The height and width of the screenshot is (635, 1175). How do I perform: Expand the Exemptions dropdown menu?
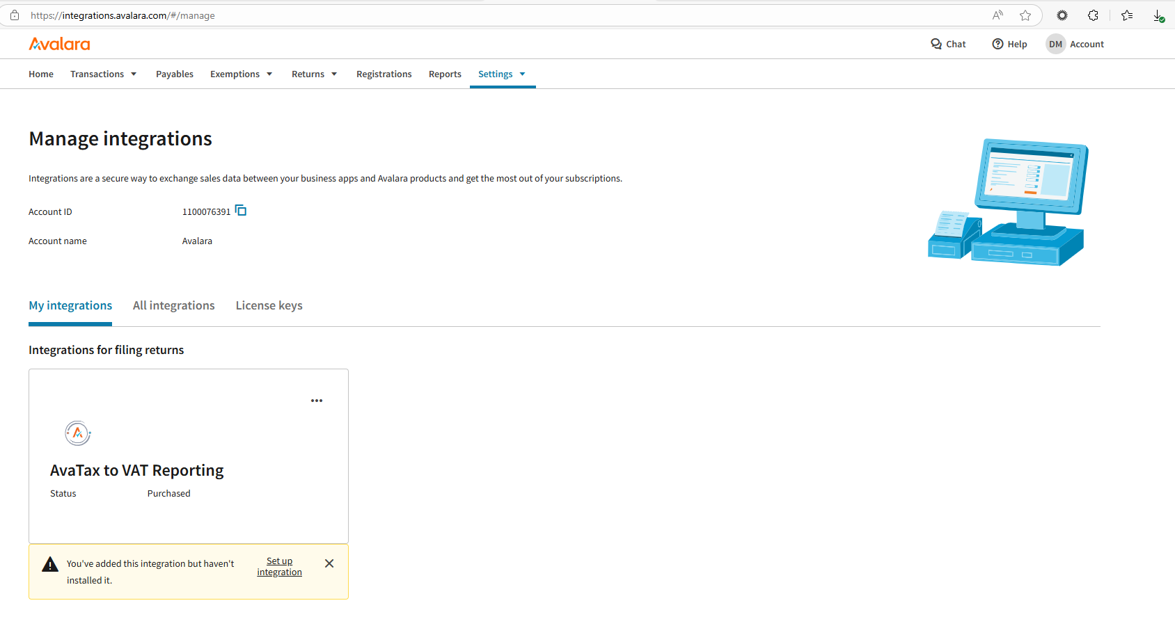tap(242, 74)
